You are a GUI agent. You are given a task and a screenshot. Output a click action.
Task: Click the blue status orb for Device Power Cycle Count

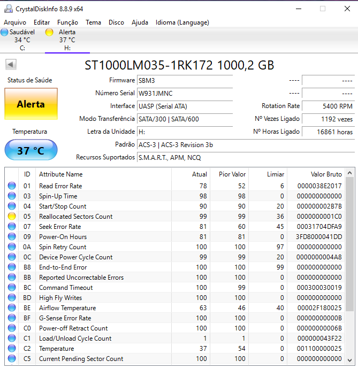12,257
